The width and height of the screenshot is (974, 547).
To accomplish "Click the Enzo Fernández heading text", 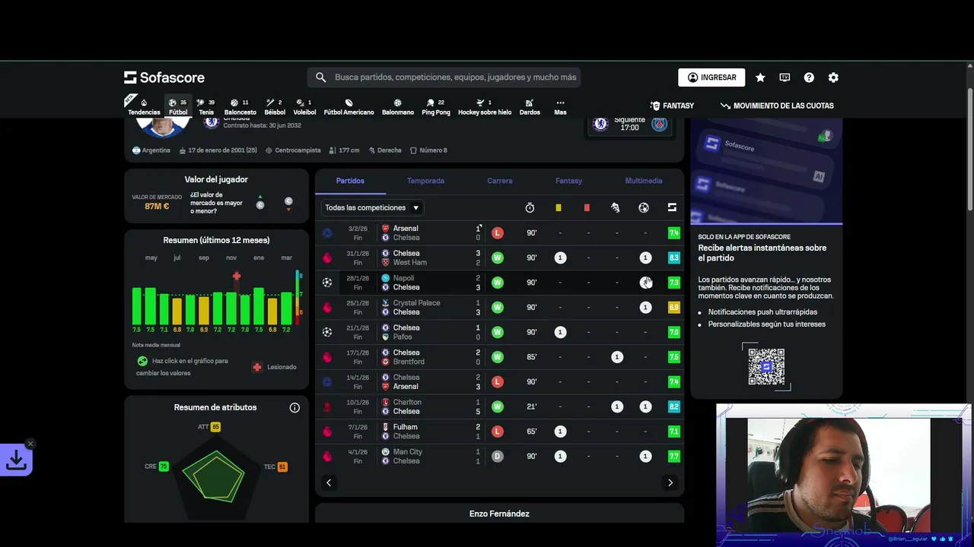I will 499,514.
